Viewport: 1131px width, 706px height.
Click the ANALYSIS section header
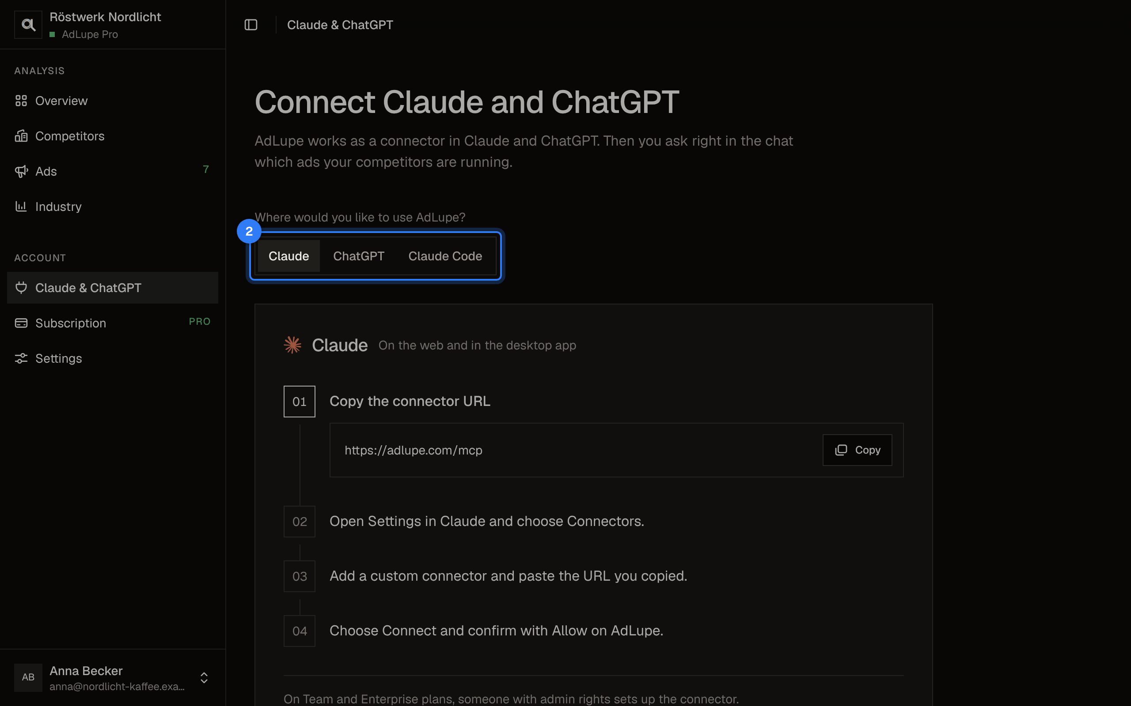39,71
